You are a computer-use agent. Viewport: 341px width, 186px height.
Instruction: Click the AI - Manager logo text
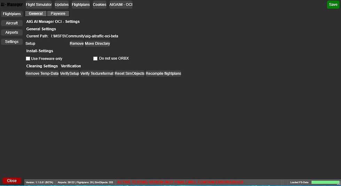[11, 5]
